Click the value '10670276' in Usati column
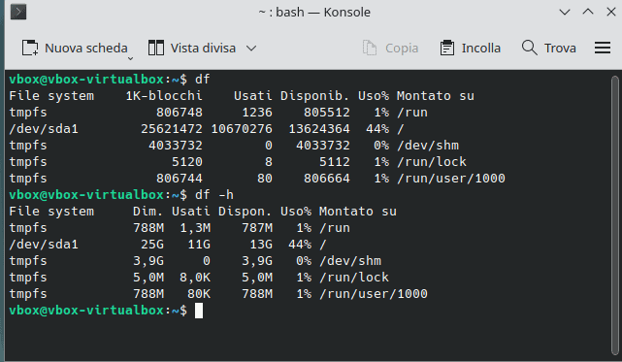Viewport: 622px width, 362px height. [242, 129]
